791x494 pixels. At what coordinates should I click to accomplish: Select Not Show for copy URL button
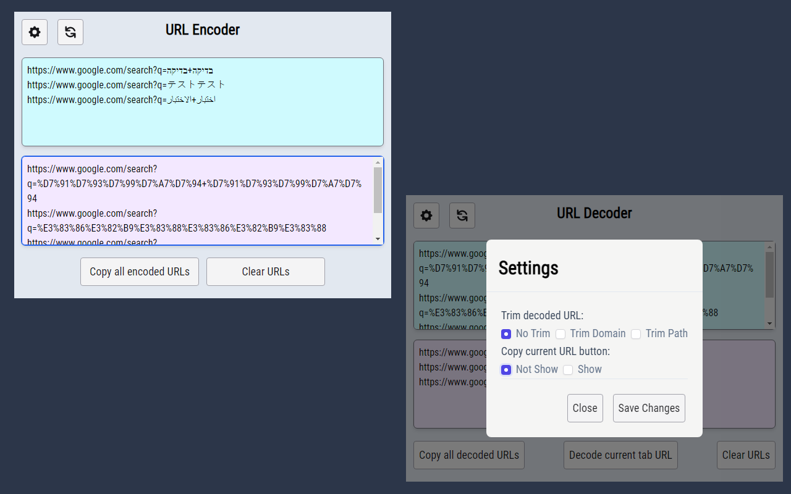click(506, 370)
